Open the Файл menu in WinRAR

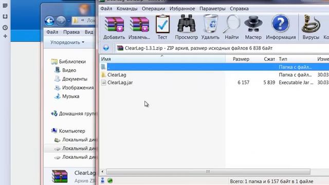106,9
